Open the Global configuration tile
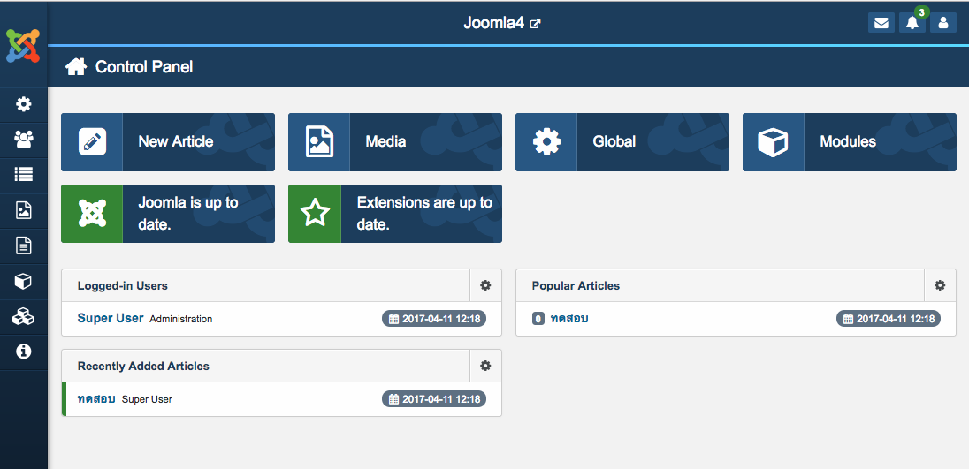The width and height of the screenshot is (969, 469). [x=622, y=142]
